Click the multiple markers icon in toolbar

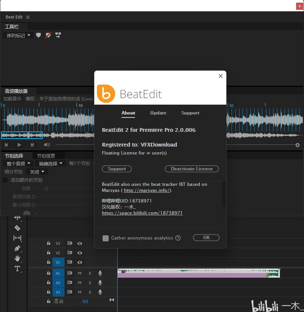tap(58, 36)
